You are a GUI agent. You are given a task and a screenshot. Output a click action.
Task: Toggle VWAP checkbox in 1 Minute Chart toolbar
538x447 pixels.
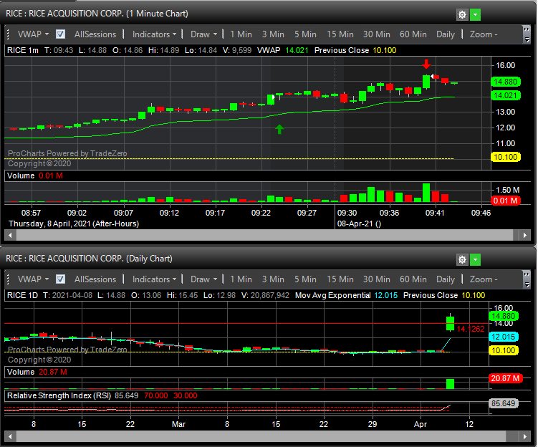61,34
